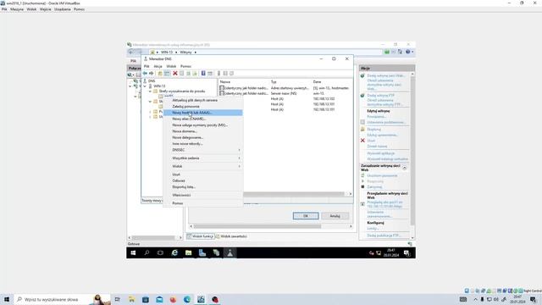Image resolution: width=542 pixels, height=305 pixels.
Task: Open guest Start button in VM taskbar
Action: [133, 253]
